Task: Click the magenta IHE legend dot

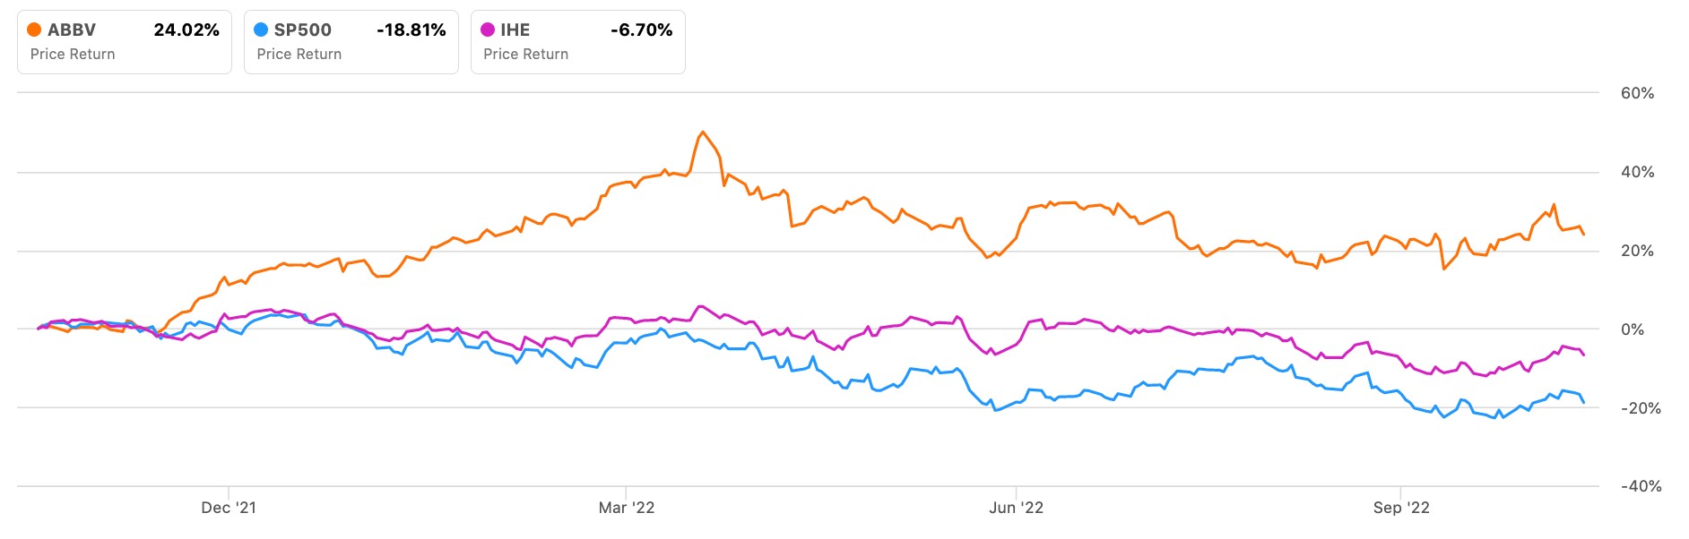Action: tap(488, 30)
